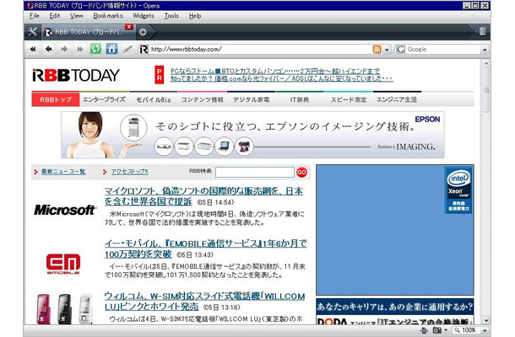This screenshot has width=515, height=337.
Task: Open the View menu
Action: pos(76,16)
